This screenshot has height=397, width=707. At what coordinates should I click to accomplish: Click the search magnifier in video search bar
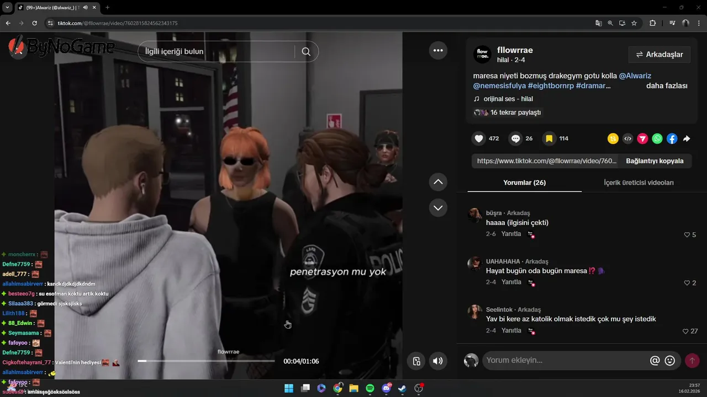pos(306,52)
